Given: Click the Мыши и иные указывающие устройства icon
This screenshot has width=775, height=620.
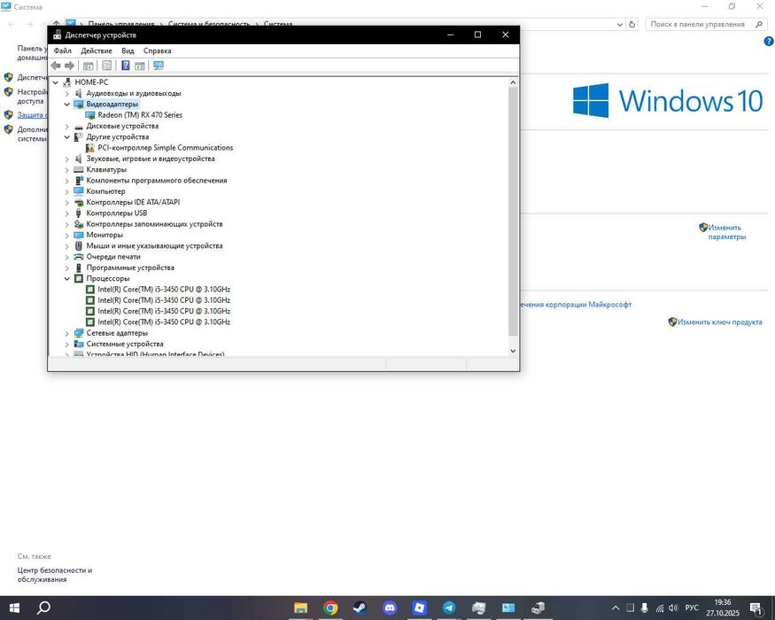Looking at the screenshot, I should (x=79, y=245).
